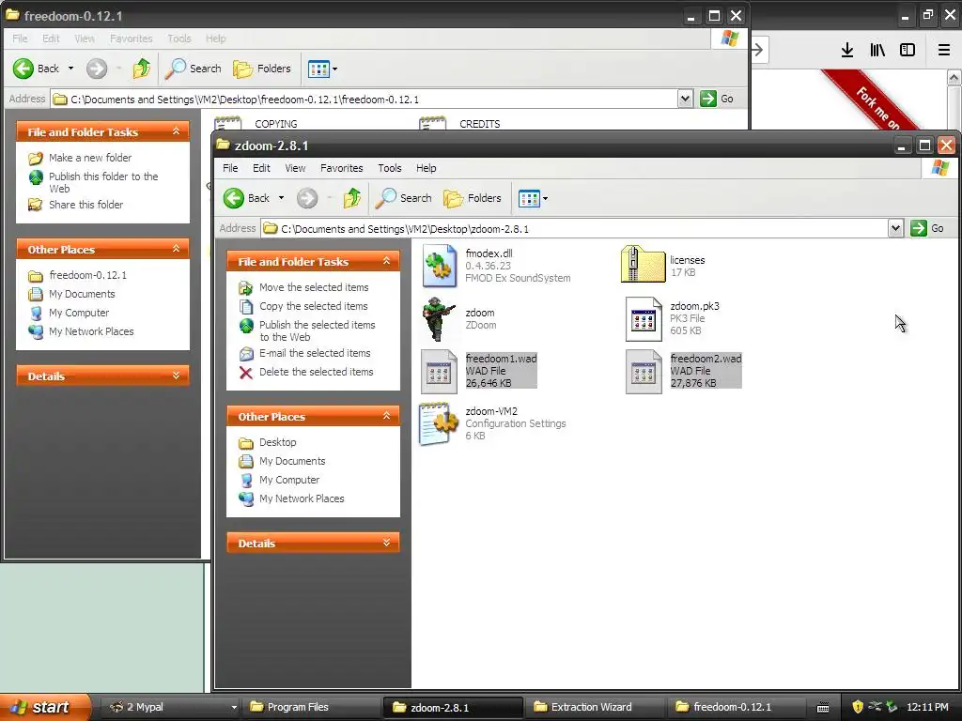Collapse File and Folder Tasks in zdoom window

386,261
